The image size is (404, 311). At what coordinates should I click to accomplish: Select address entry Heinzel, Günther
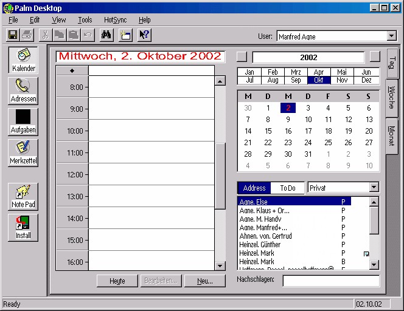[x=294, y=244]
